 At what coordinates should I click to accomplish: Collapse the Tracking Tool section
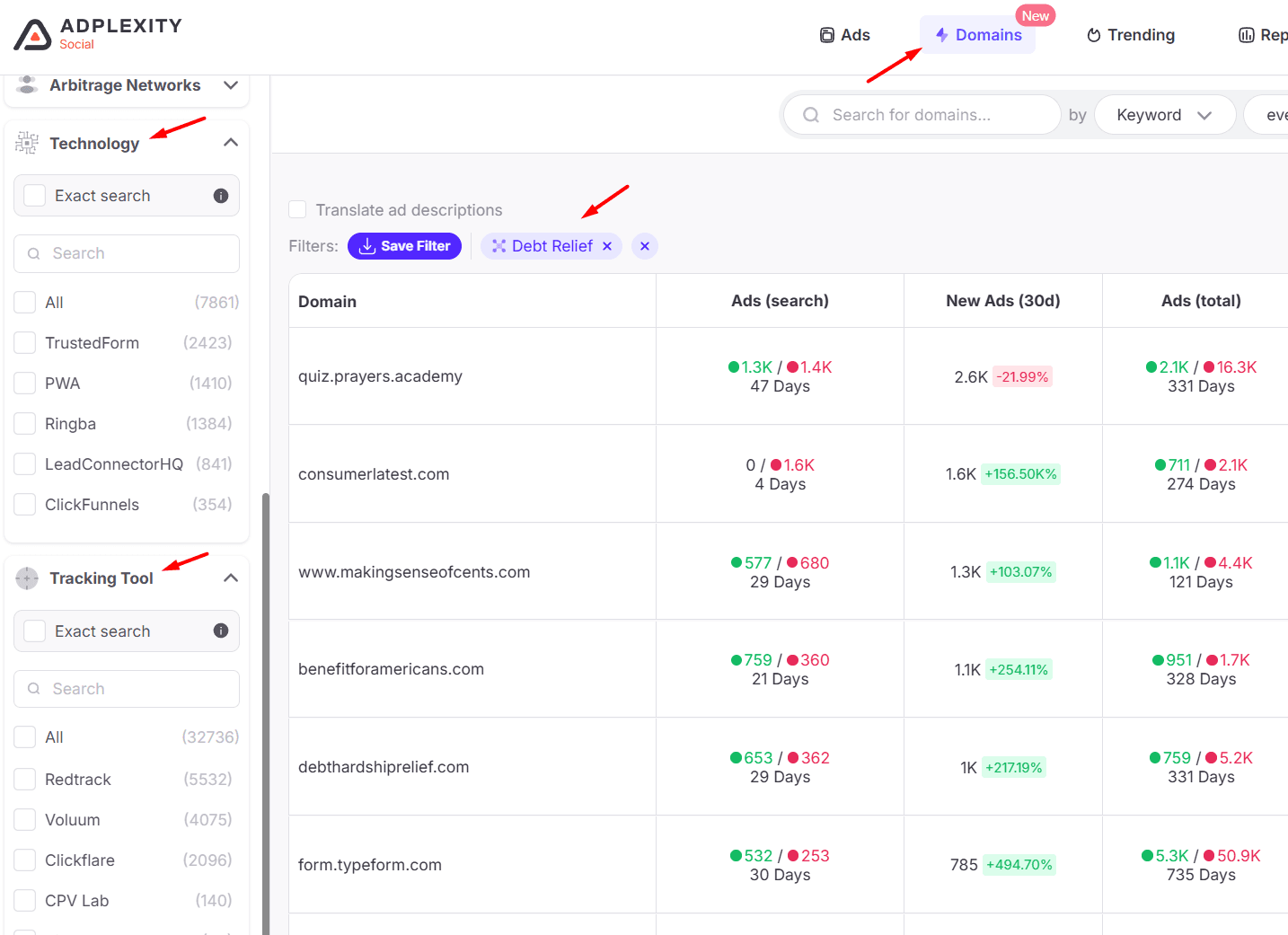click(231, 578)
